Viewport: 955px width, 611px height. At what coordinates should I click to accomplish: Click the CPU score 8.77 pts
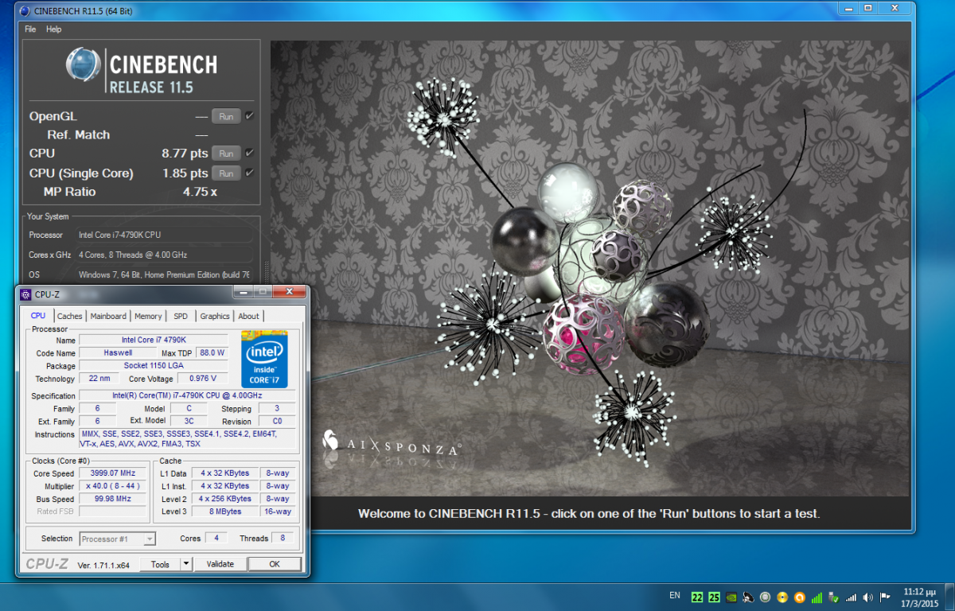(x=184, y=154)
